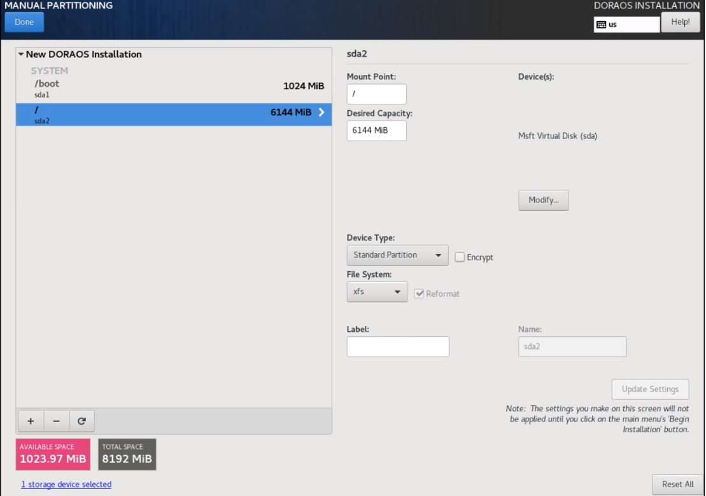Click the Label text field
The width and height of the screenshot is (706, 496).
click(x=398, y=346)
